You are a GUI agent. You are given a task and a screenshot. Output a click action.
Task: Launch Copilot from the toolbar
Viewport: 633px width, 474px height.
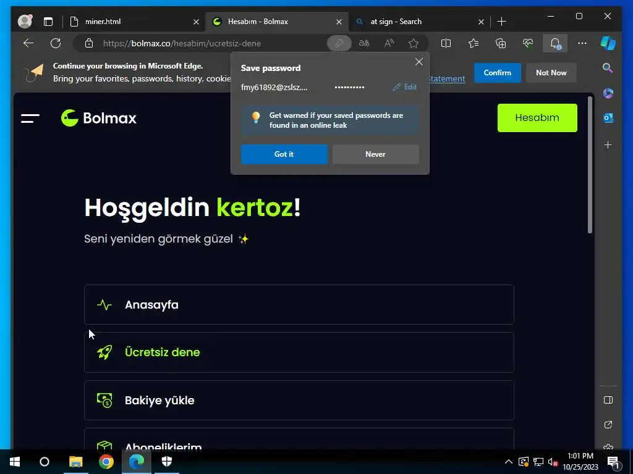(608, 43)
